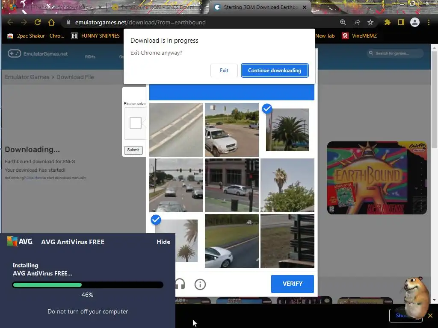The height and width of the screenshot is (328, 438).
Task: Click the Earthbound box art image
Action: [x=377, y=178]
